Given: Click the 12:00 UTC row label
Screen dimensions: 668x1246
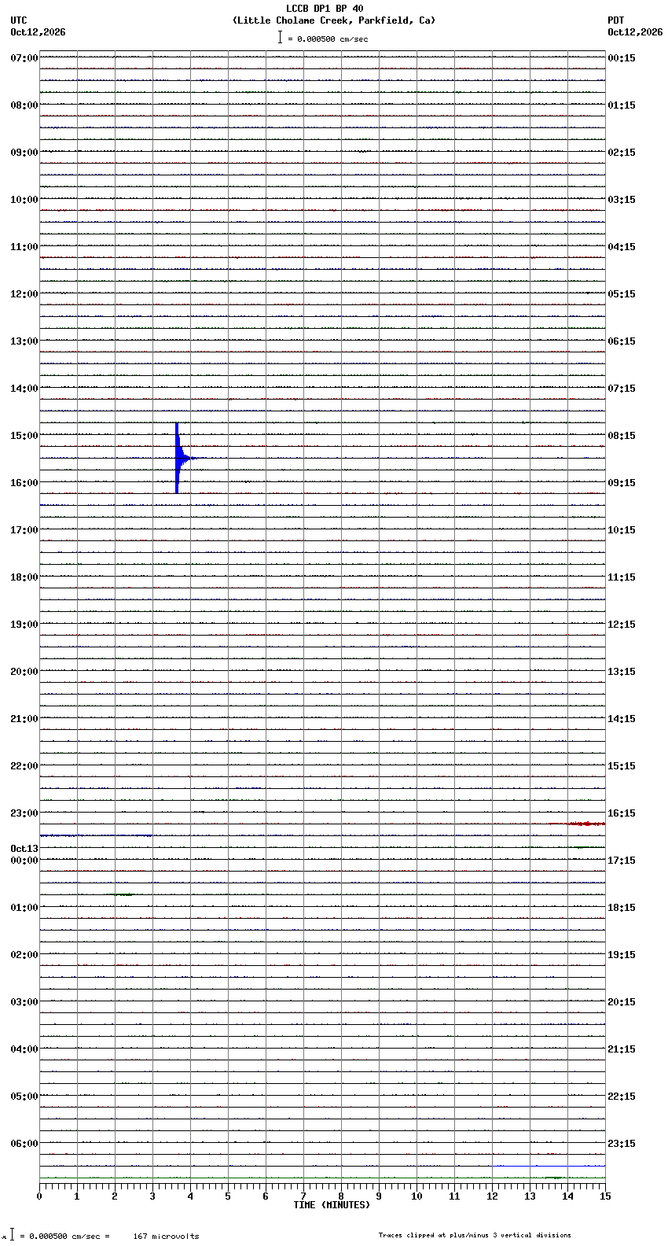Looking at the screenshot, I should 24,294.
